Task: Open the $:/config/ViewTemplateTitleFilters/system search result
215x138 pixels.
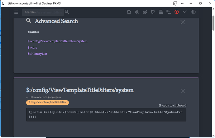Action: (x=57, y=41)
